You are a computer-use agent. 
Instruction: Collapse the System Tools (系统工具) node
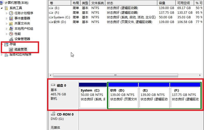2,8
